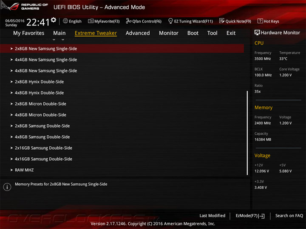The width and height of the screenshot is (306, 229).
Task: Change language from English
Action: click(x=75, y=21)
